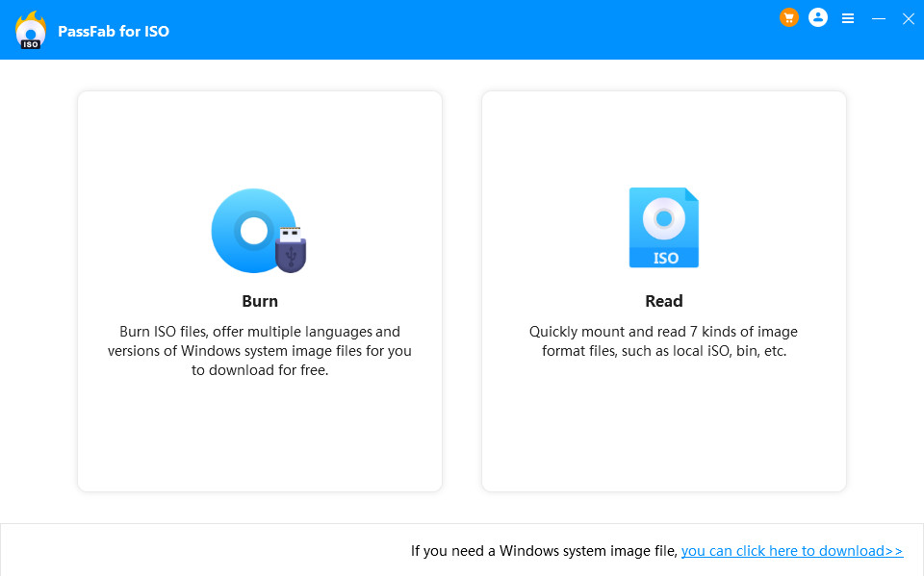Open the orange shopping cart icon
Screen dimensions: 924x576
(788, 17)
